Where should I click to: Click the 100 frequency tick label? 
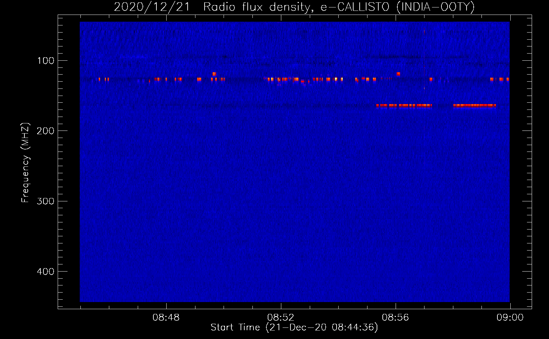coord(46,61)
